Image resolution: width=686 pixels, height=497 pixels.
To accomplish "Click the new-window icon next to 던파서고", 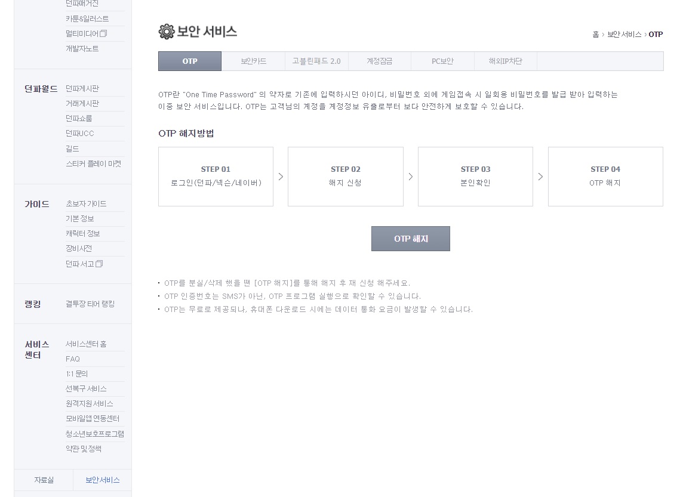I will 99,264.
